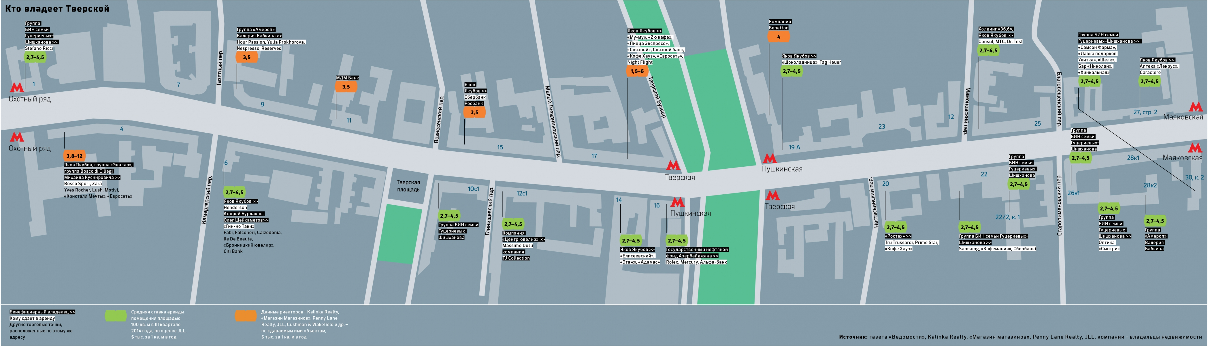
Task: Click the Холдинг «36,6» owner label
Action: 996,29
